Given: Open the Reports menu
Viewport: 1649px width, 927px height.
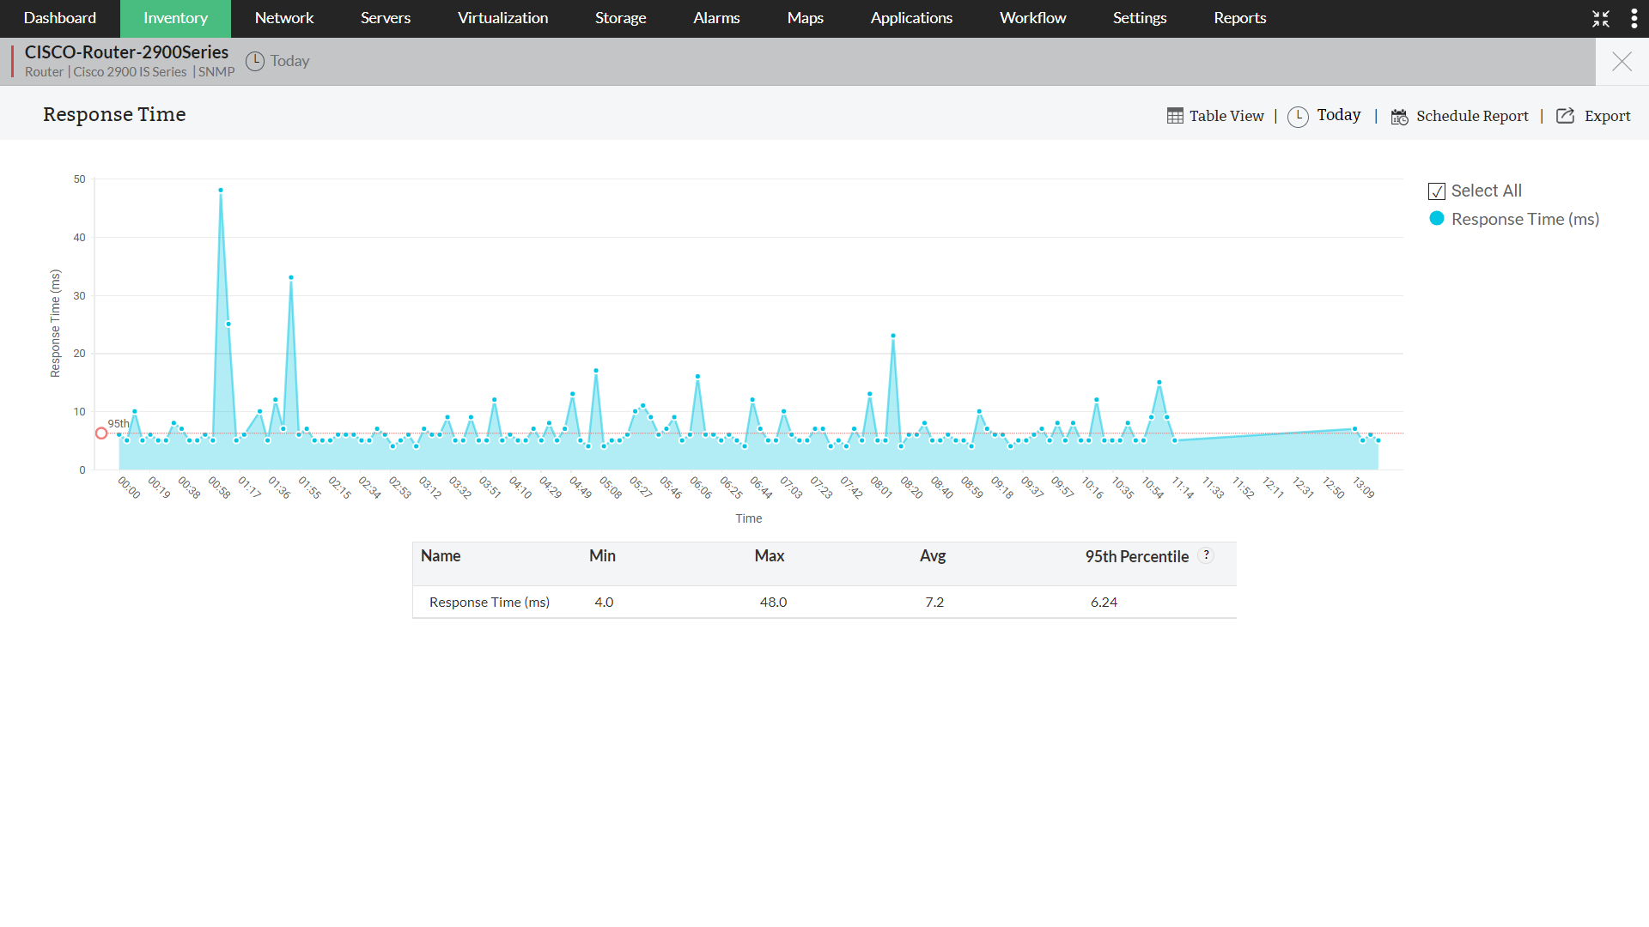Looking at the screenshot, I should (x=1239, y=18).
